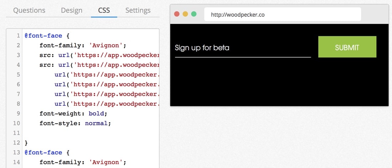This screenshot has height=168, width=392.
Task: Place cursor on font-weight: bold line
Action: (73, 114)
